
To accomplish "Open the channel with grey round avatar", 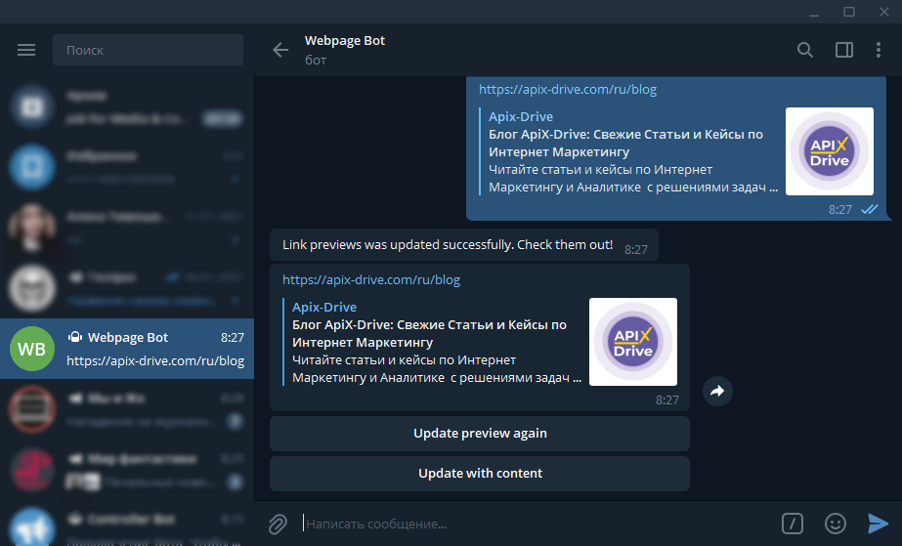I will [x=127, y=288].
